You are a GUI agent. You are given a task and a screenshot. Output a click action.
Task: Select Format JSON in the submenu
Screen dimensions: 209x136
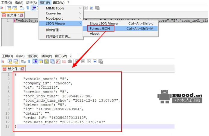pos(120,29)
